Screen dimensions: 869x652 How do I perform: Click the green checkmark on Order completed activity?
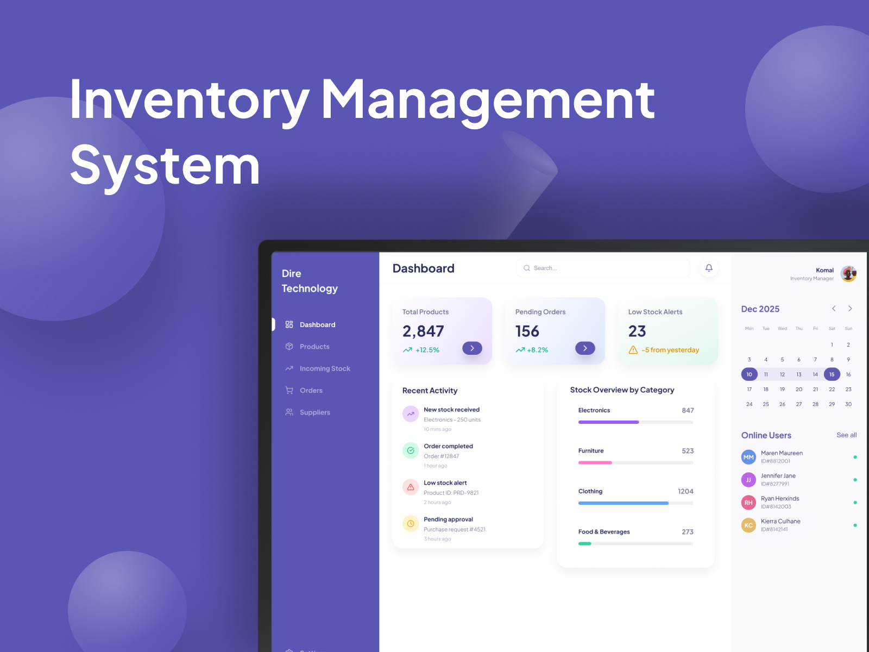click(411, 450)
